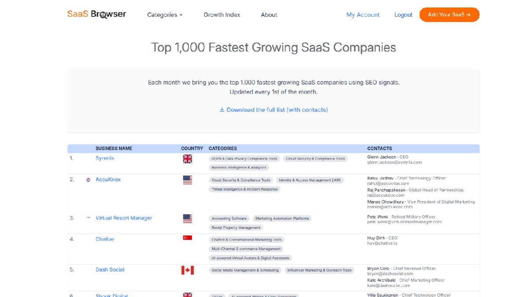Screen dimensions: 529x297
Task: Click the SaaS Browser logo
Action: pos(97,14)
